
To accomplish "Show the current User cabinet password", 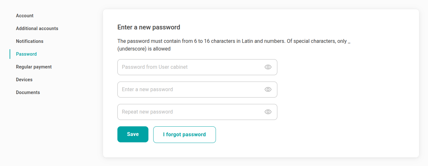I will [x=268, y=67].
